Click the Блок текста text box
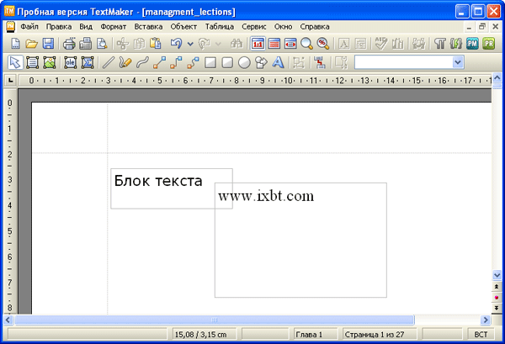505x344 pixels. point(158,181)
